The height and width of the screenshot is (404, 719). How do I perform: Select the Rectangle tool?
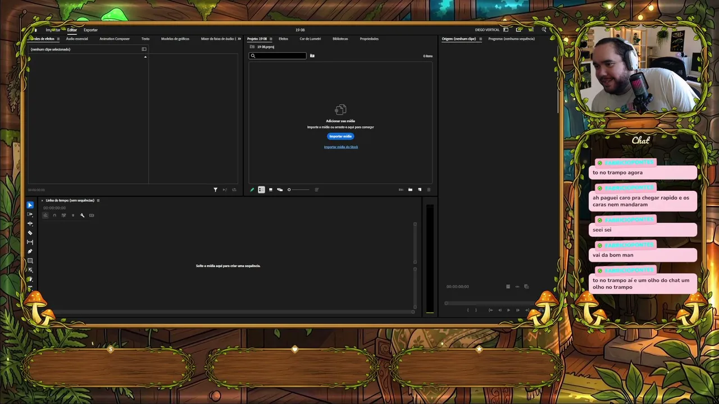30,260
